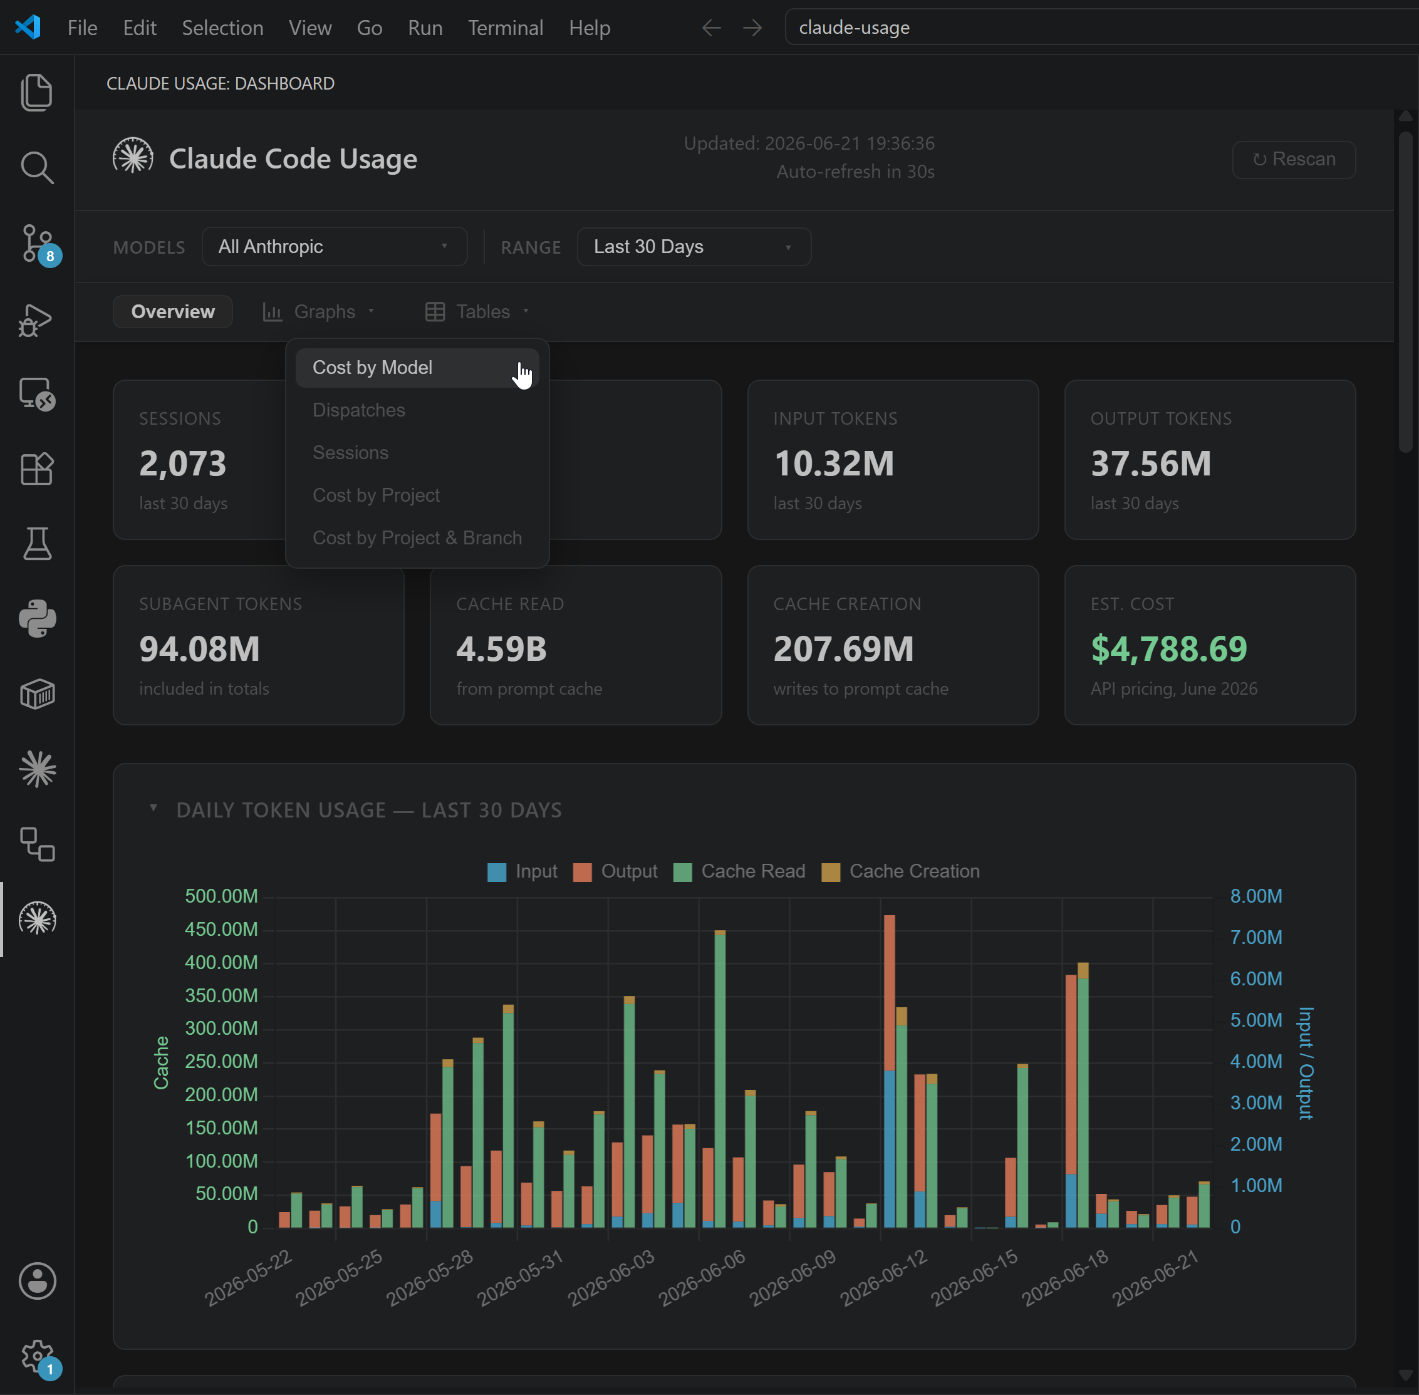Collapse the Daily Token Usage section

[x=153, y=808]
